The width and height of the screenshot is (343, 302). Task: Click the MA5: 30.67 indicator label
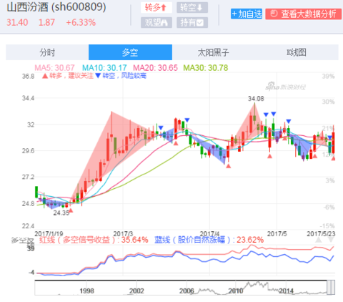pos(54,68)
